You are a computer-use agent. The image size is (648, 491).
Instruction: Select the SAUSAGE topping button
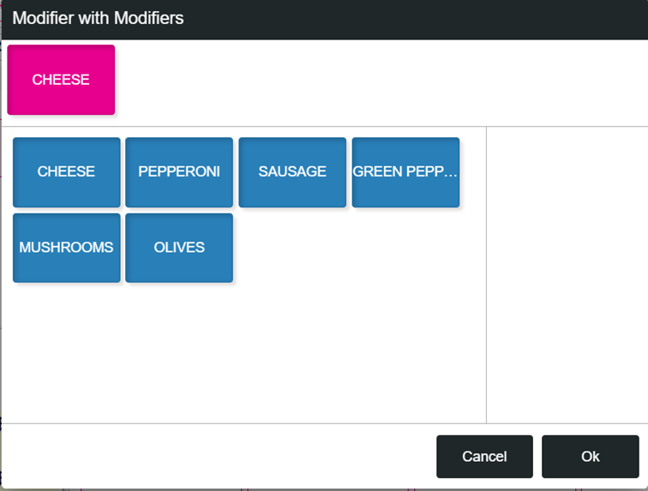[x=292, y=172]
